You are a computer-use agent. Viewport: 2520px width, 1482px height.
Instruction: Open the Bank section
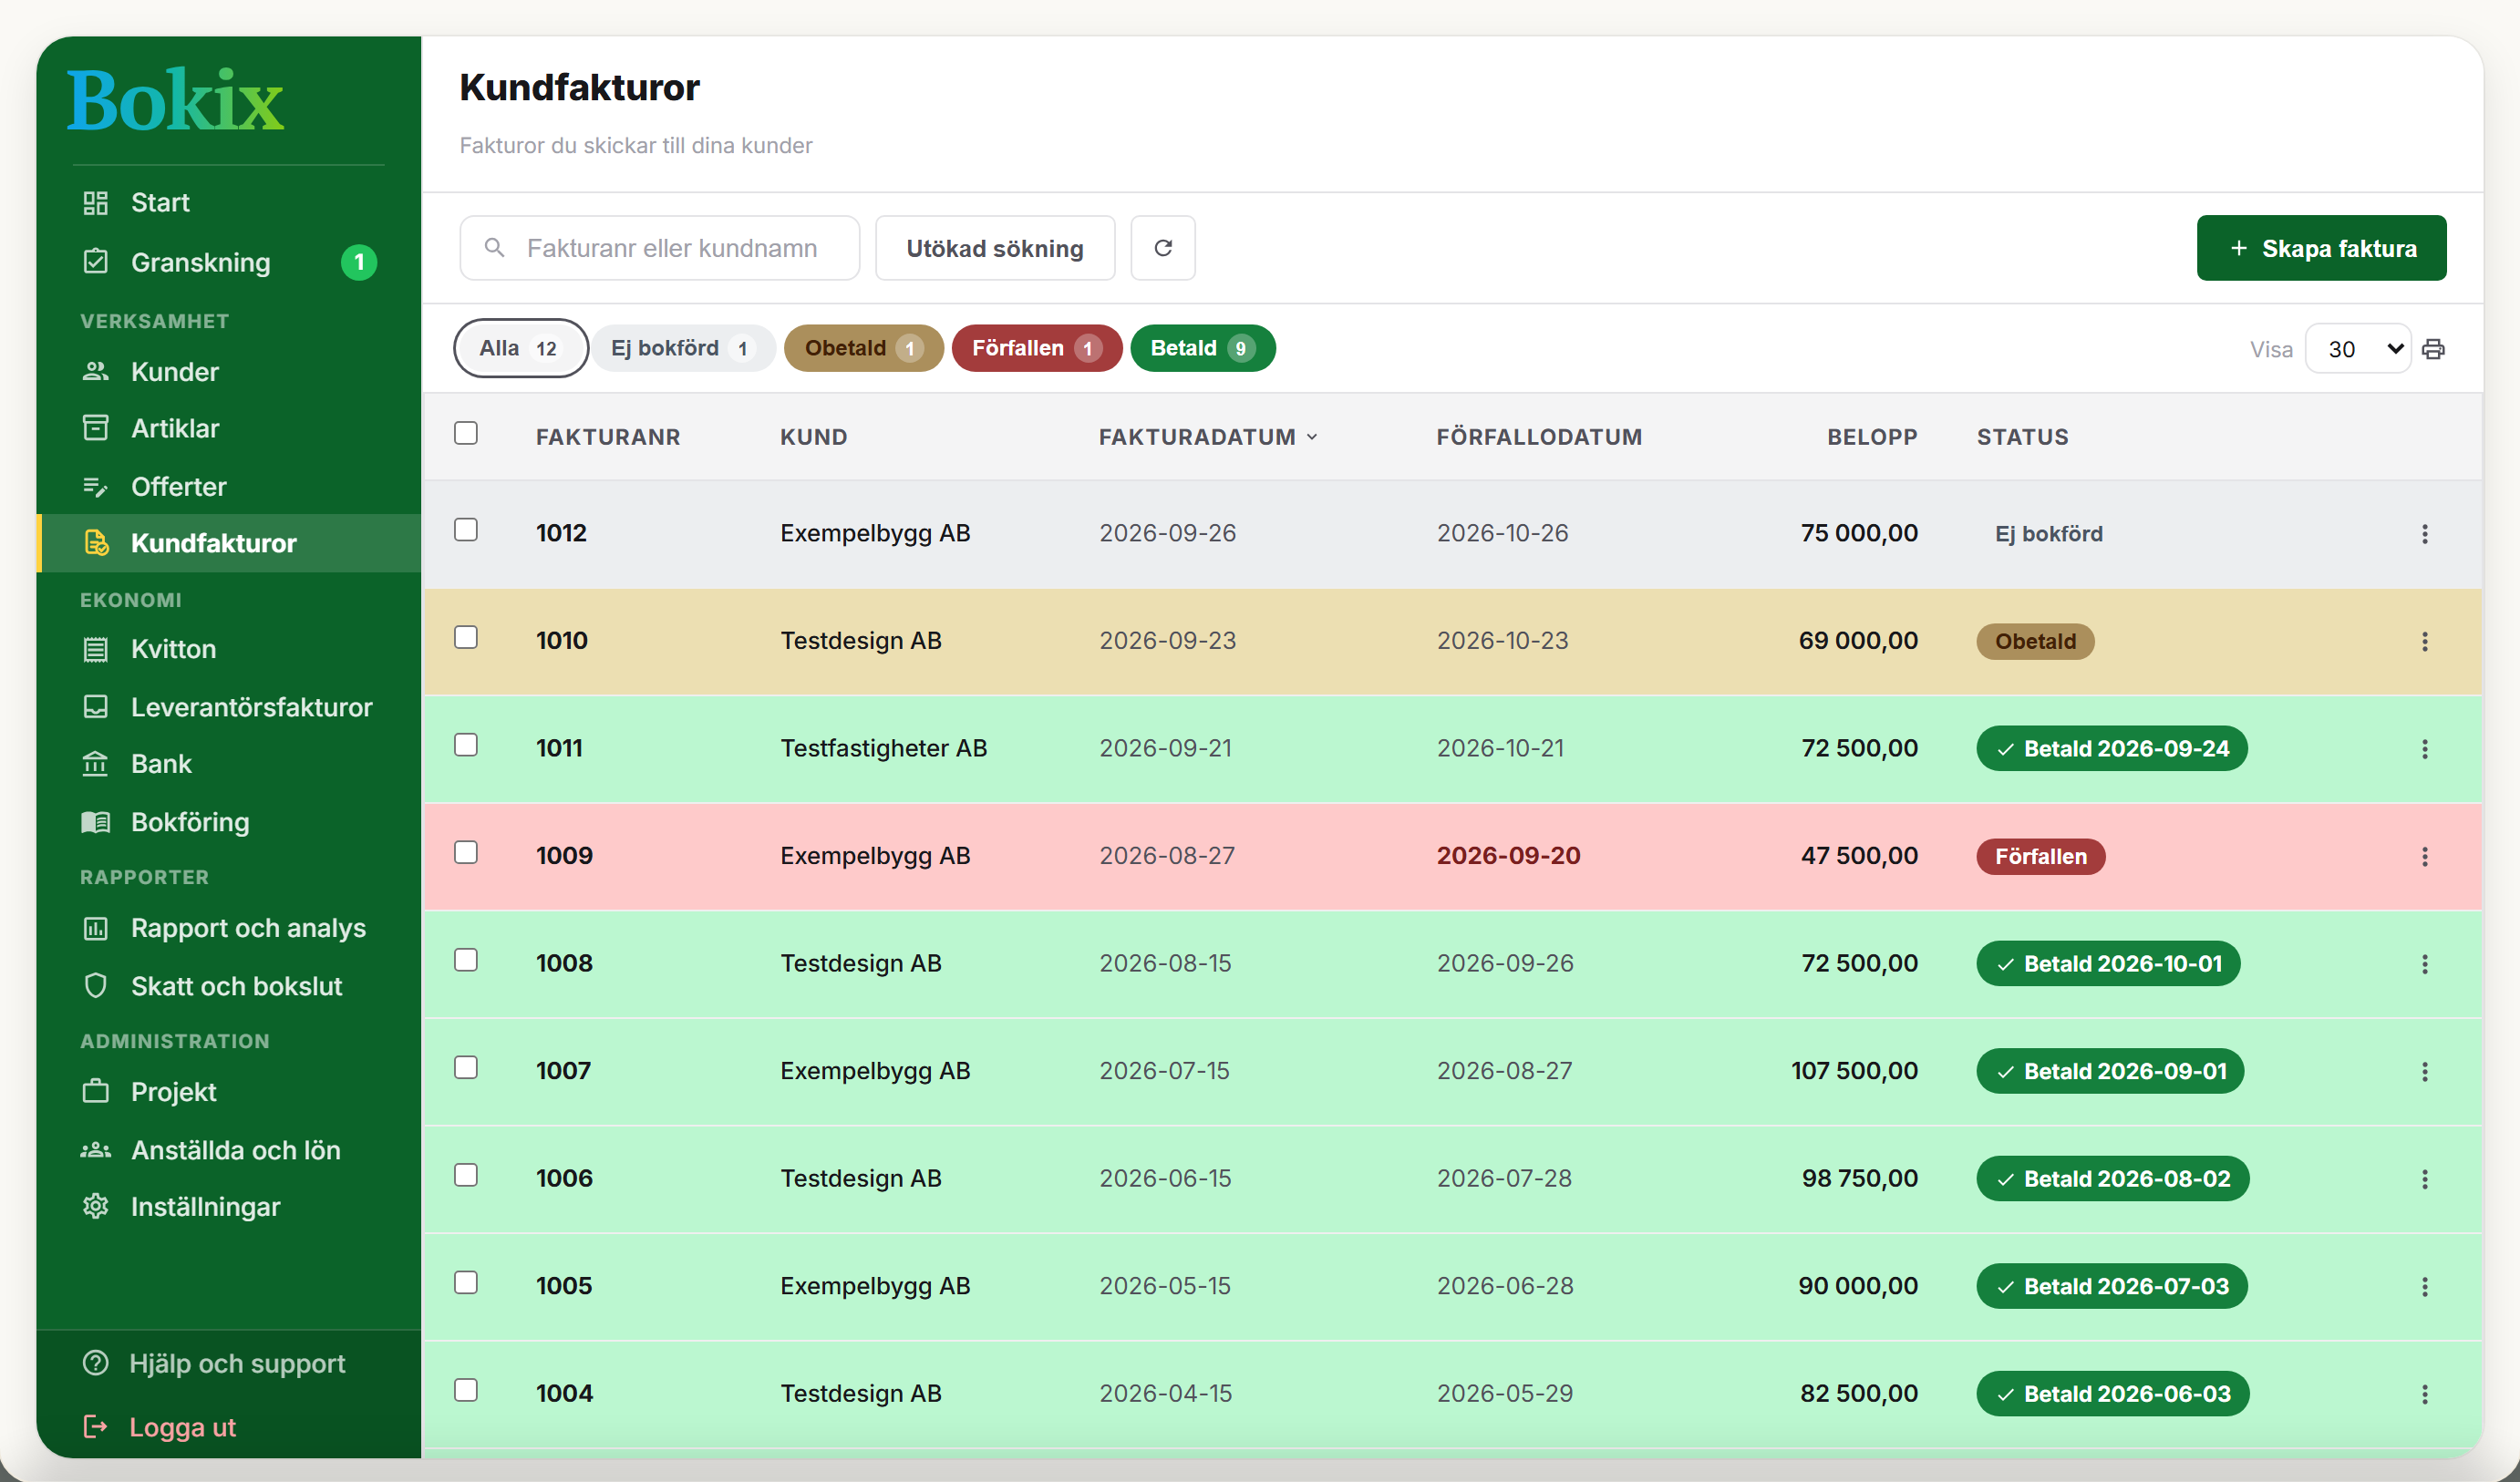point(229,764)
